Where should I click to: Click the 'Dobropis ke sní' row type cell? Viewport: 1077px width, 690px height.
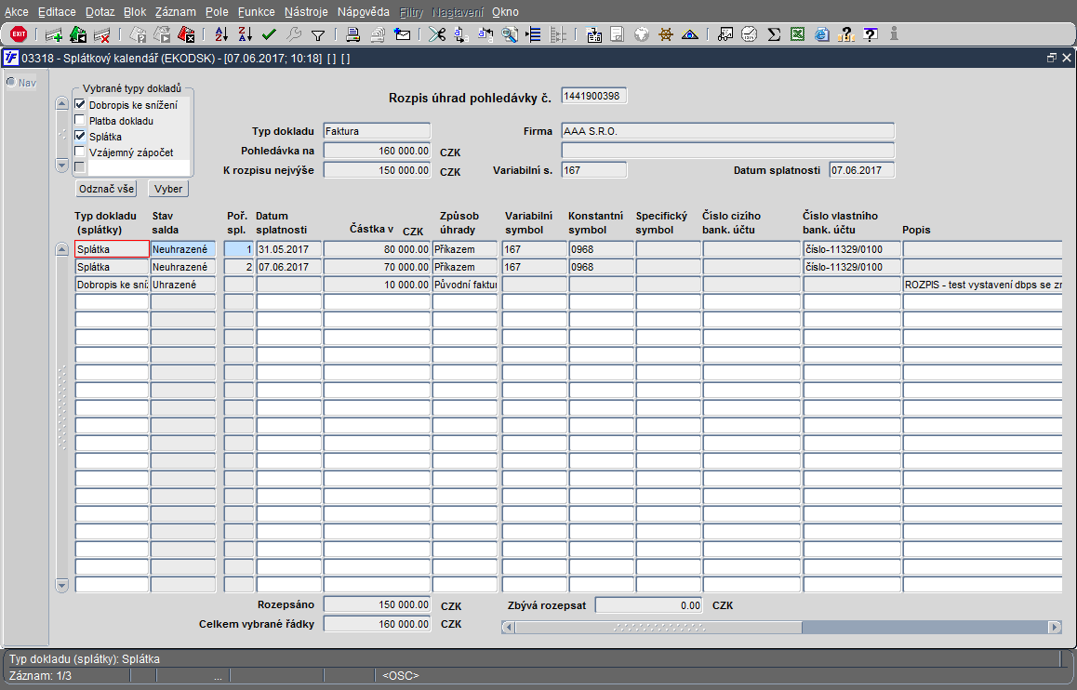(x=112, y=285)
